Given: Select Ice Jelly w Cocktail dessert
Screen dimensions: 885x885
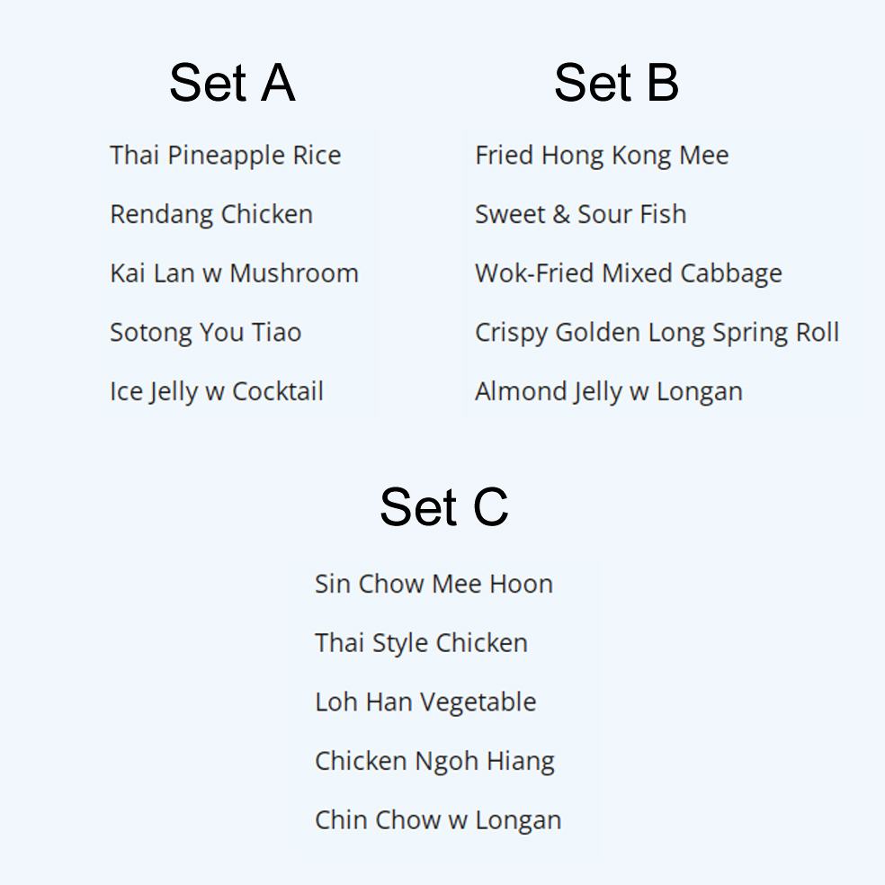Looking at the screenshot, I should (216, 392).
